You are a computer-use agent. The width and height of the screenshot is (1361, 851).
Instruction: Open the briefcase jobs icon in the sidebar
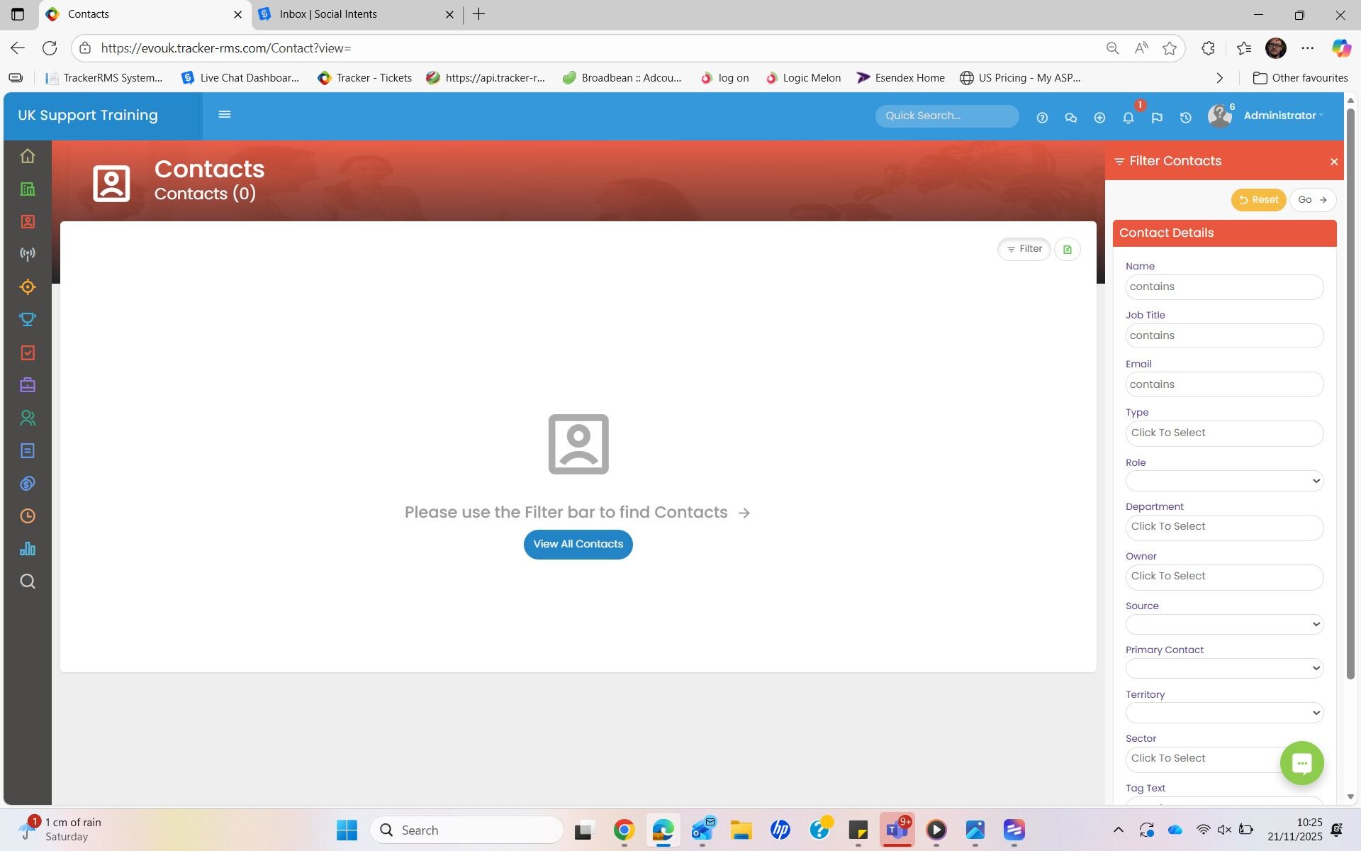coord(28,385)
